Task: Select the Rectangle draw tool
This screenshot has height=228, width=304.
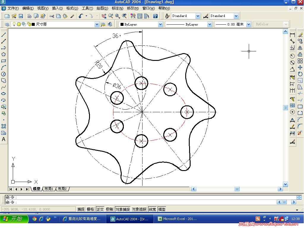Action: (4, 61)
